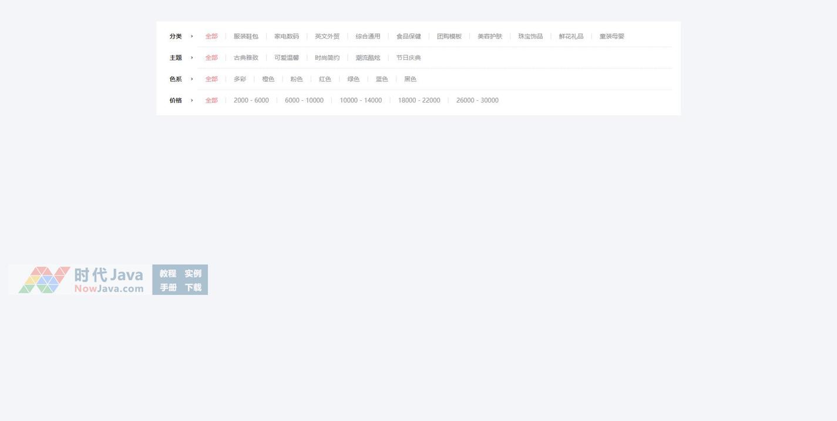Choose the 家电数码 category
The image size is (837, 421).
point(286,36)
